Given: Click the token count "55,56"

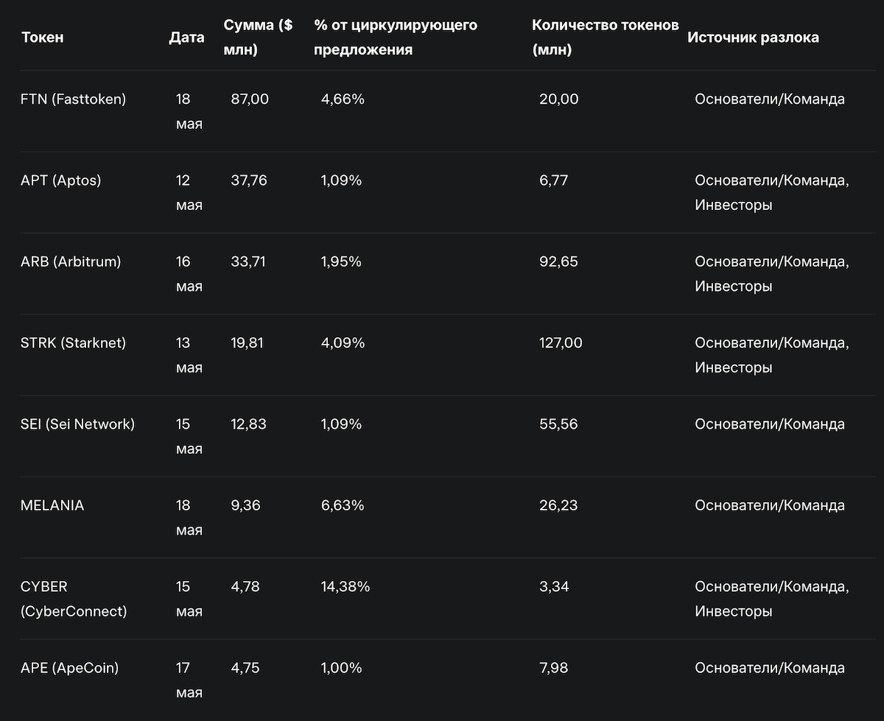Looking at the screenshot, I should (x=558, y=423).
